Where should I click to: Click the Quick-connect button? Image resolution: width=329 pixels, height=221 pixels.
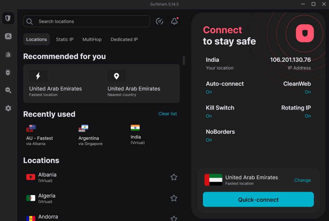[258, 199]
